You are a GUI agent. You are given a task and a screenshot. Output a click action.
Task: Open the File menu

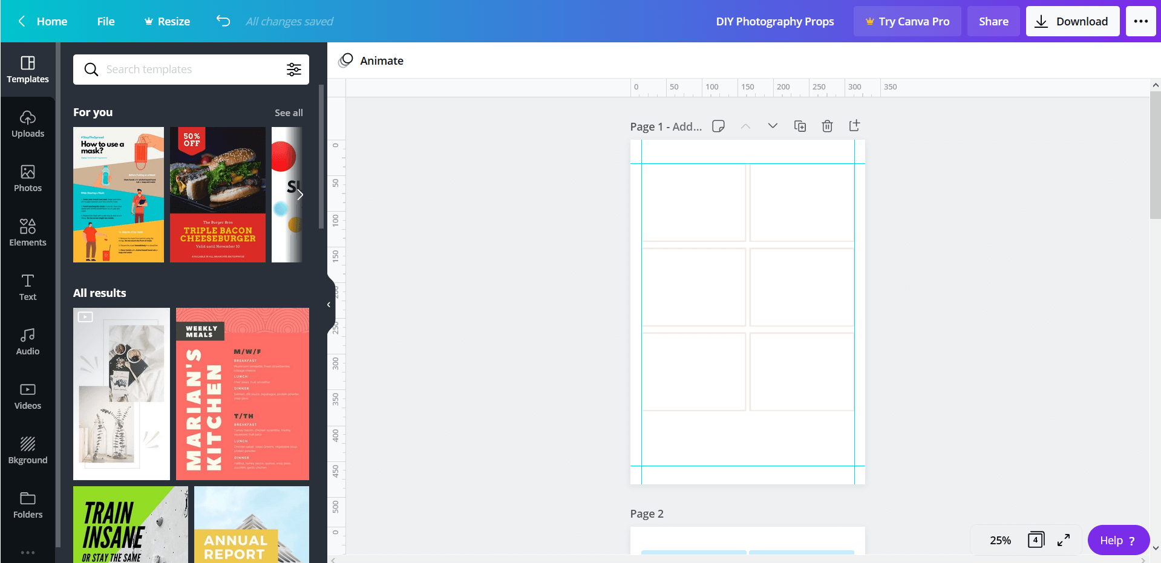tap(105, 21)
